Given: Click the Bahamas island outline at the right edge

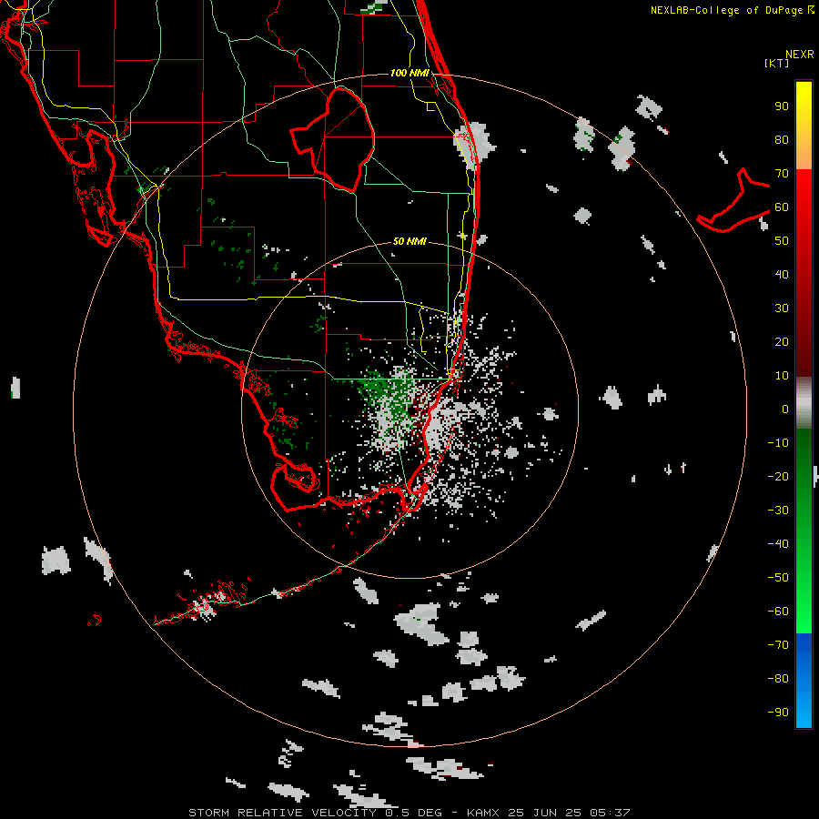Looking at the screenshot, I should coord(733,201).
